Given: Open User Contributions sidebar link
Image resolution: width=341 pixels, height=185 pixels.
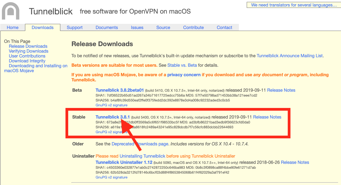Looking at the screenshot, I should coord(27,56).
